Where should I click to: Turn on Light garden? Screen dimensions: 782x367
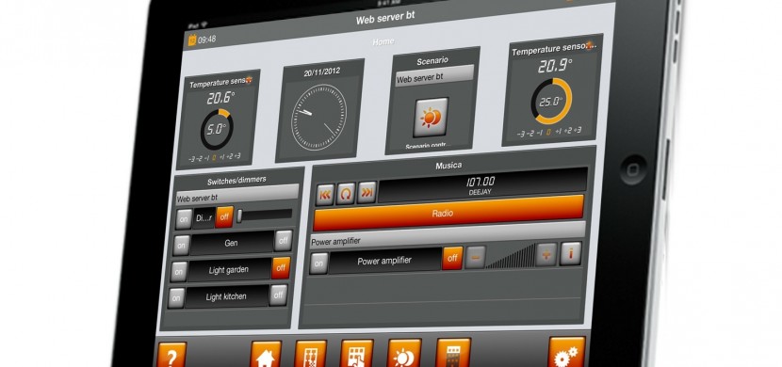pos(179,271)
